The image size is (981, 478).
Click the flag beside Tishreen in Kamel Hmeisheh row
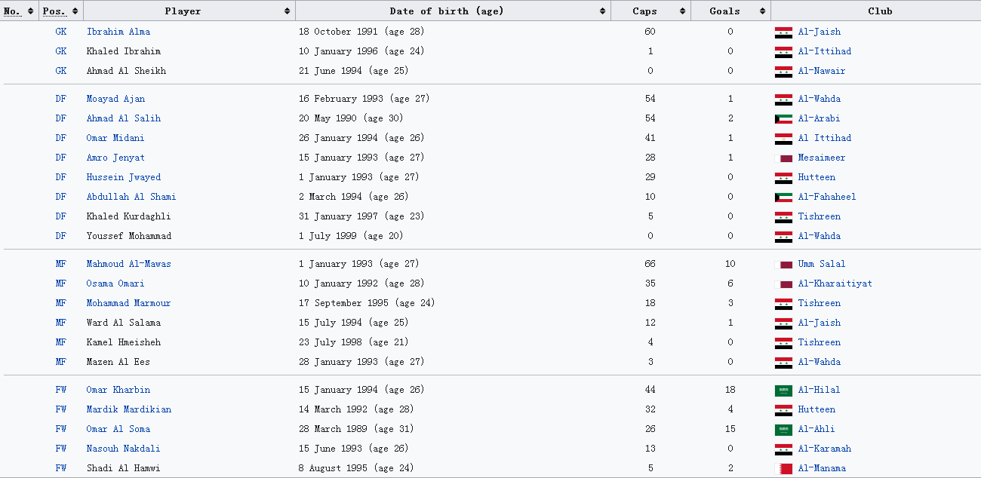[x=783, y=343]
